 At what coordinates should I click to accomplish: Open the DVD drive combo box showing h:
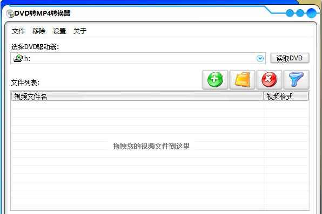pyautogui.click(x=138, y=58)
